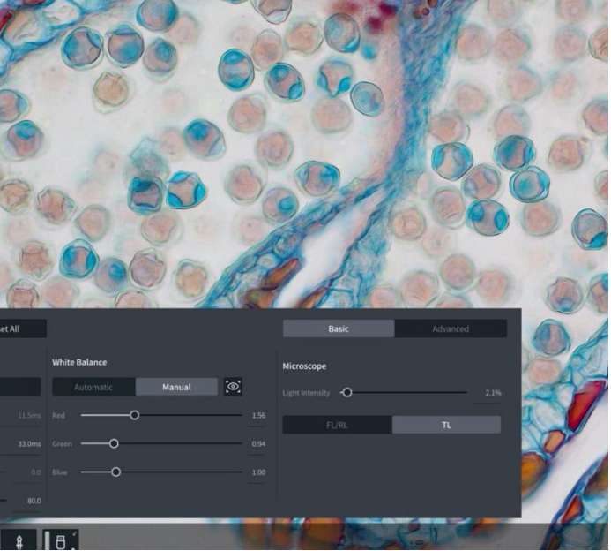
Task: Click the camera device icon with checkmark
Action: click(x=61, y=541)
